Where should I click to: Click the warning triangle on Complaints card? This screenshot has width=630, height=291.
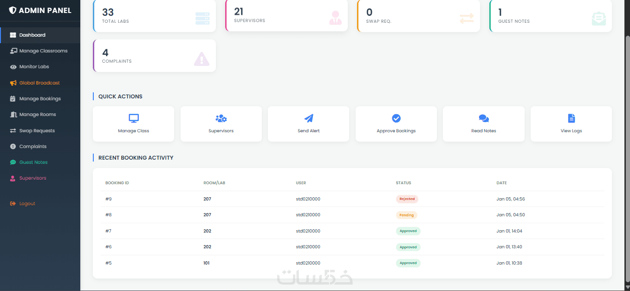click(x=201, y=59)
